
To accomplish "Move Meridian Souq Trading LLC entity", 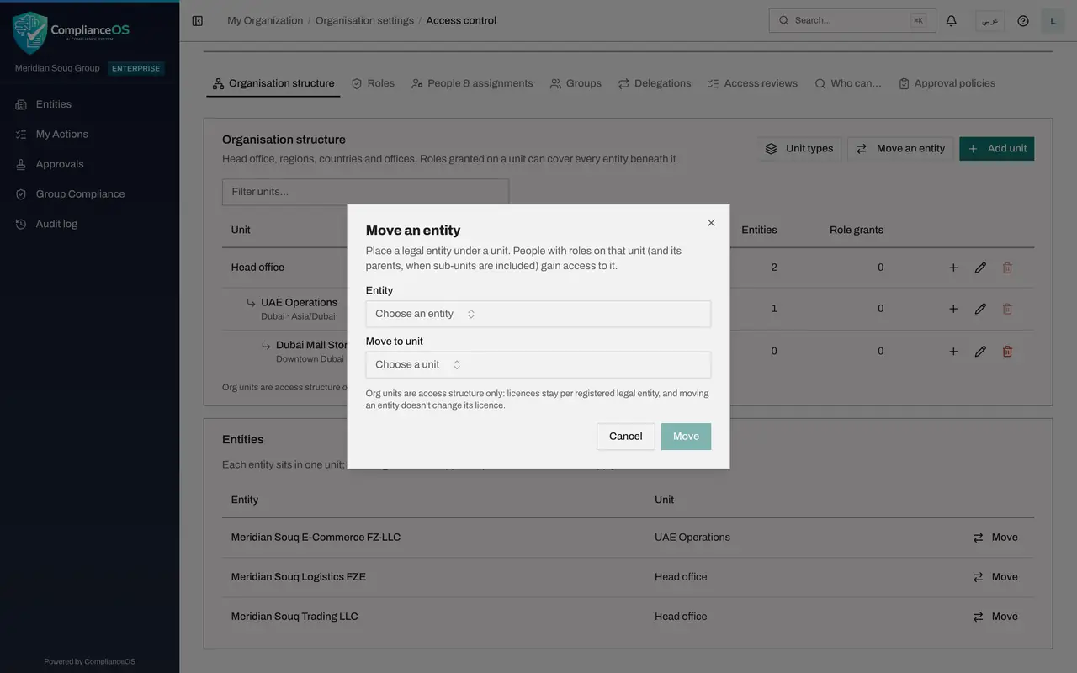I will tap(996, 617).
